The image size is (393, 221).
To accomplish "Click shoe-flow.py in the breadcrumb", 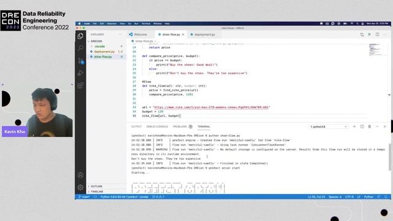I will coord(144,41).
